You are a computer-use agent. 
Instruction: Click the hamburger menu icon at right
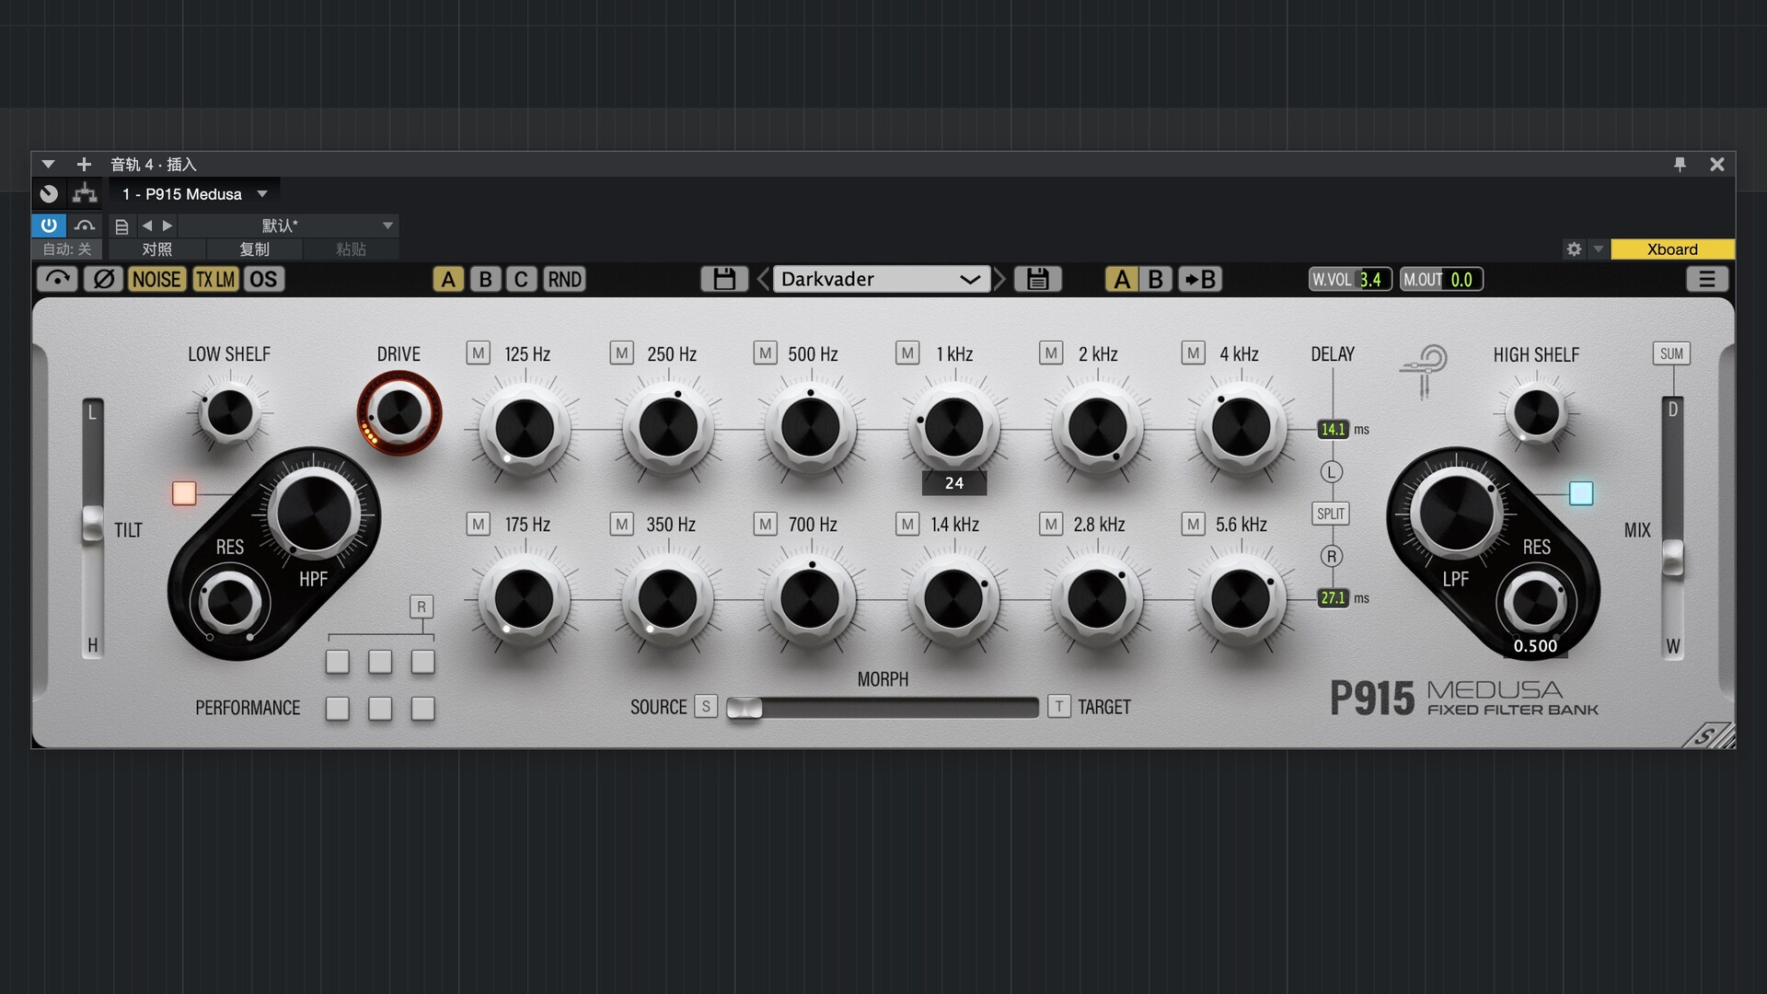click(1706, 279)
